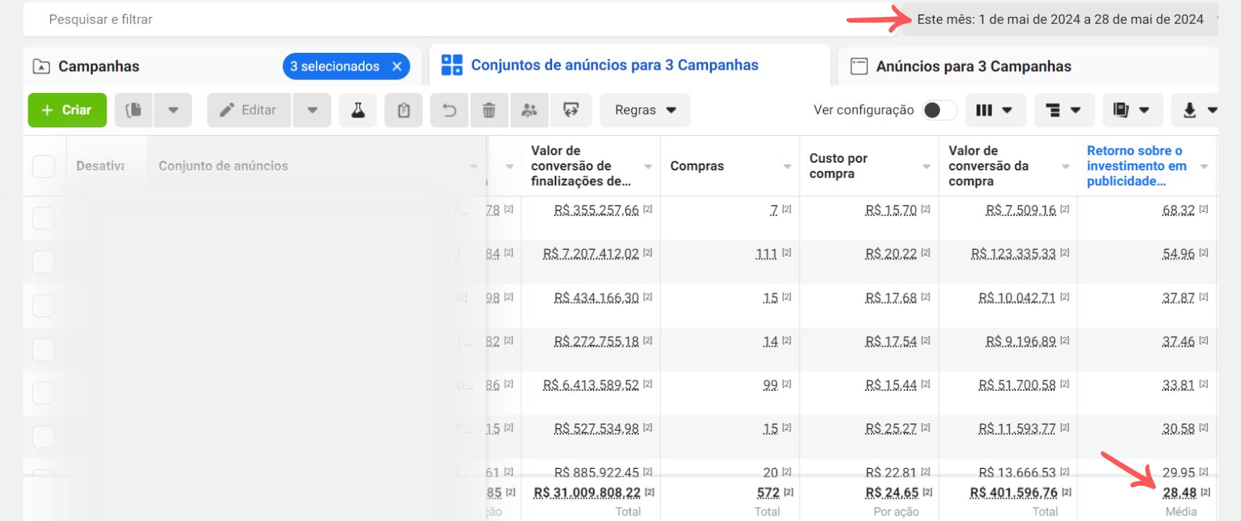Click the audience people icon
This screenshot has height=521, width=1241.
pyautogui.click(x=529, y=111)
